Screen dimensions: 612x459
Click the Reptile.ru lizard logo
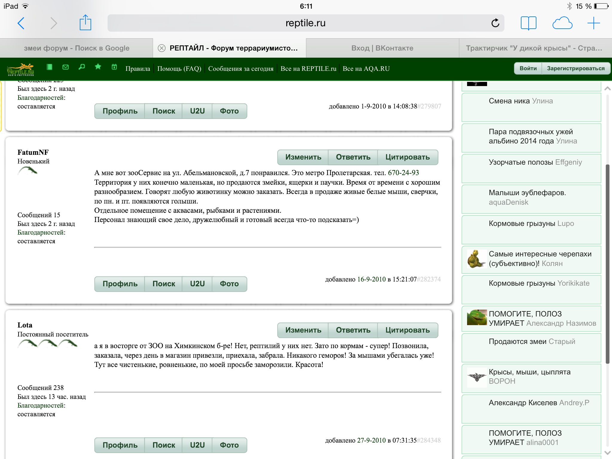tap(20, 69)
